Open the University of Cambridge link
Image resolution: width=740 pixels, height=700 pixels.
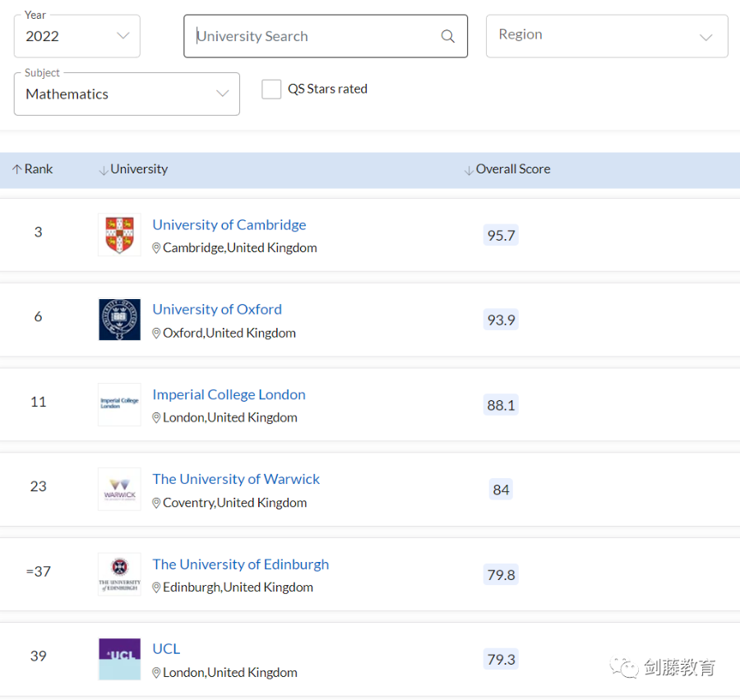tap(229, 224)
